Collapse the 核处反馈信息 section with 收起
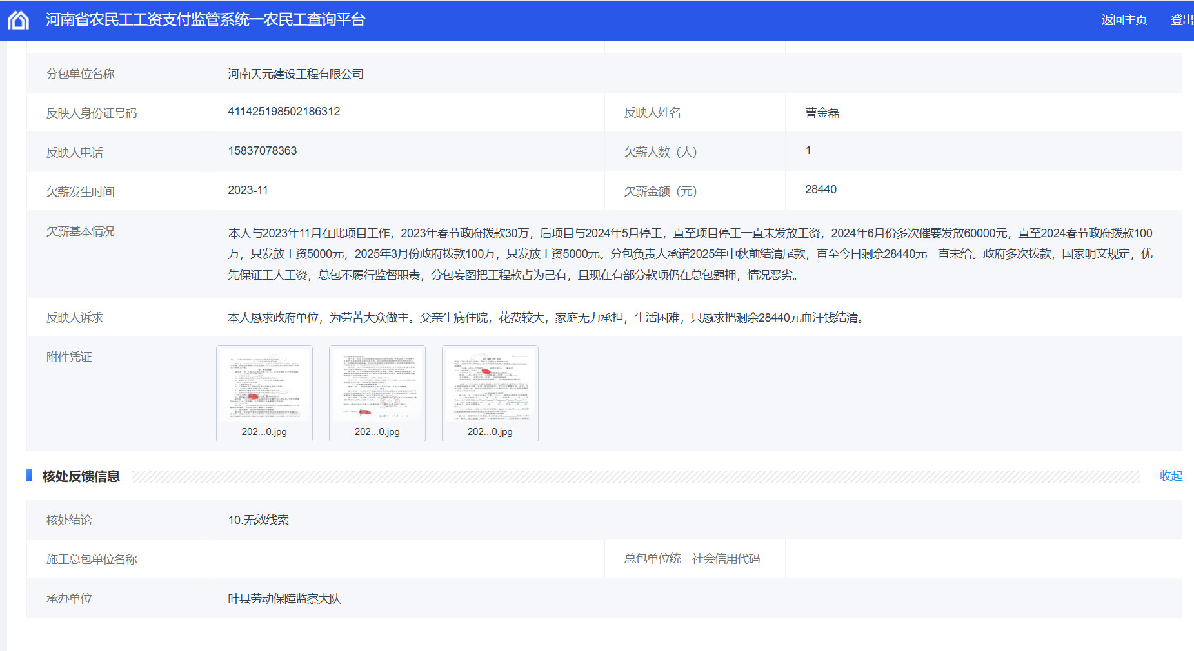 tap(1171, 476)
